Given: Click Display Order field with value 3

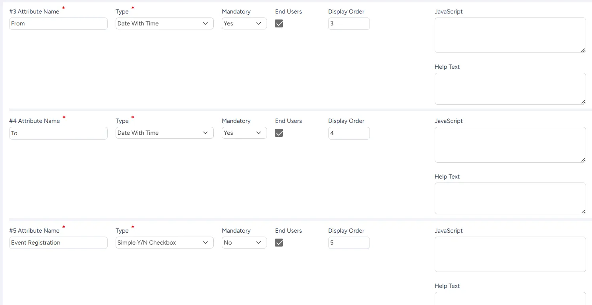Looking at the screenshot, I should pyautogui.click(x=349, y=23).
